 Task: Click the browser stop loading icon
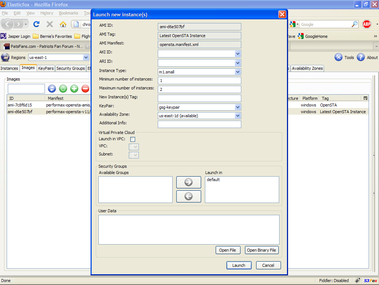pyautogui.click(x=49, y=24)
